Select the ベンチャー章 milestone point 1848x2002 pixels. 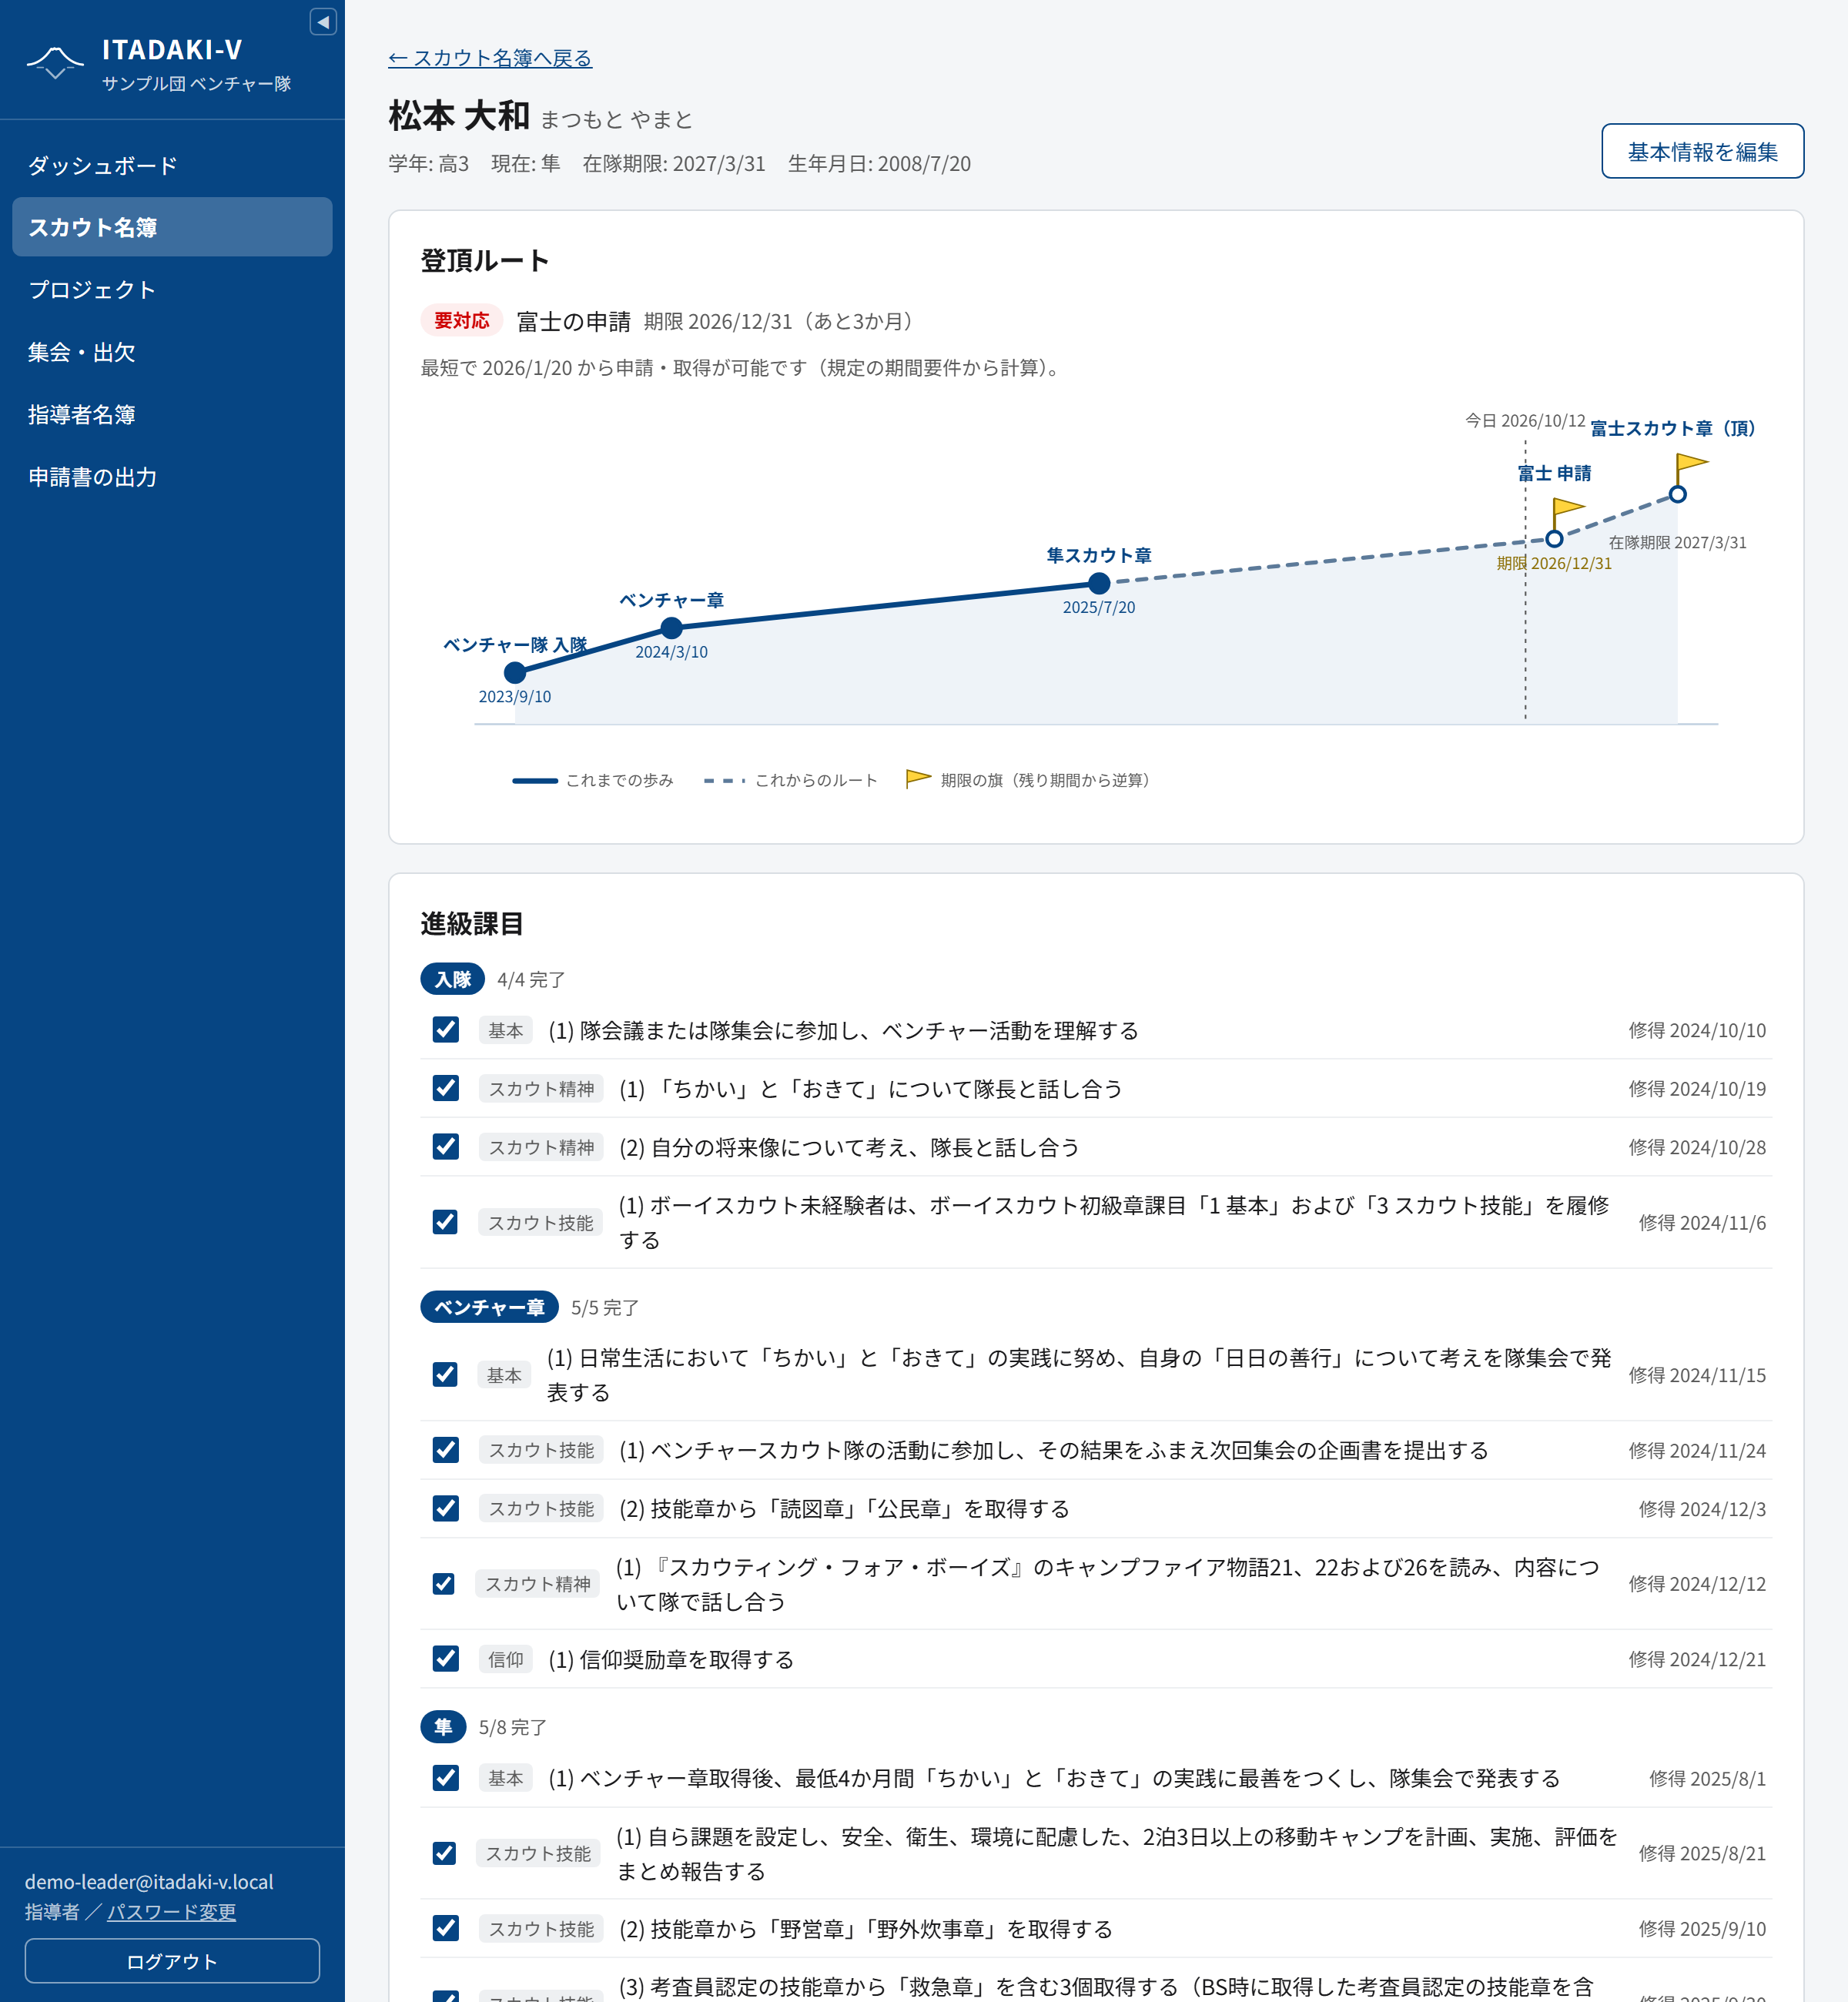click(672, 628)
